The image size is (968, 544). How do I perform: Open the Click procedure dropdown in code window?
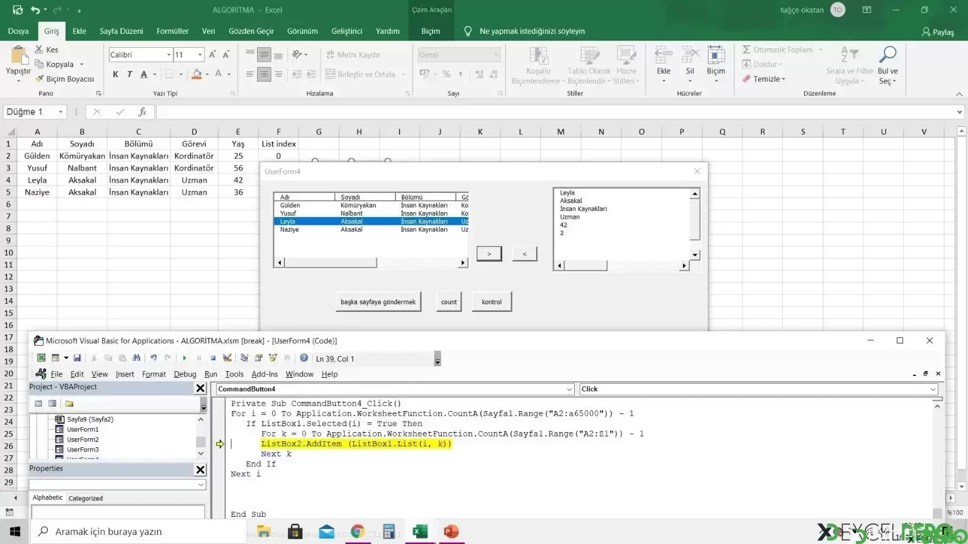coord(933,389)
